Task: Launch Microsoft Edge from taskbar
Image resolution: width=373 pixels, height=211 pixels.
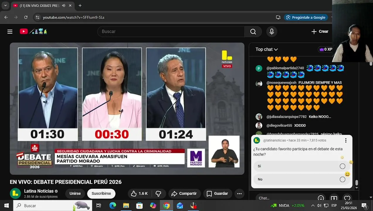Action: coord(113,205)
